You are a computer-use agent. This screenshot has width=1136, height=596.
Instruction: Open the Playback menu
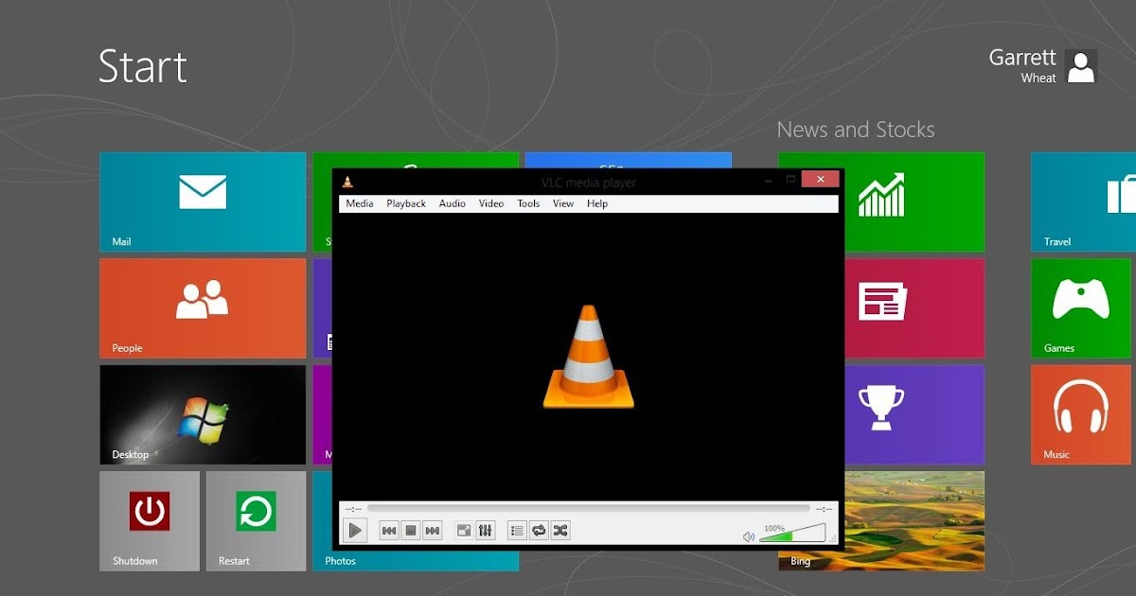(x=406, y=203)
